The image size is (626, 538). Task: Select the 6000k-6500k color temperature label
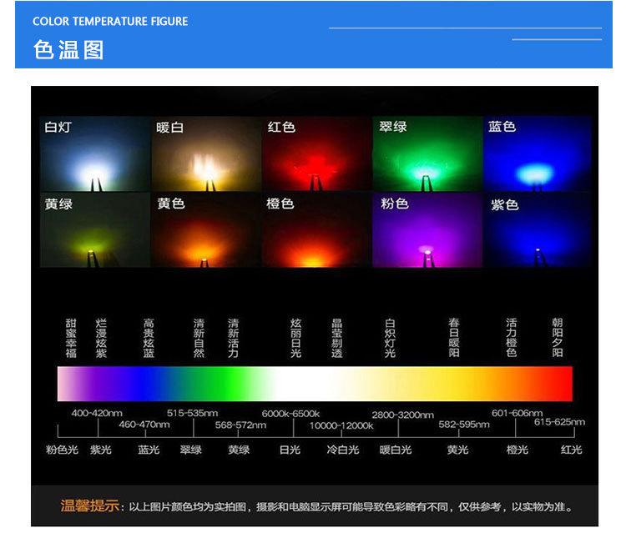point(290,414)
